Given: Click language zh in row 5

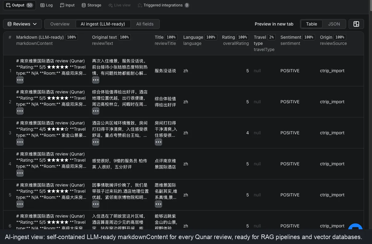Looking at the screenshot, I should [x=186, y=195].
